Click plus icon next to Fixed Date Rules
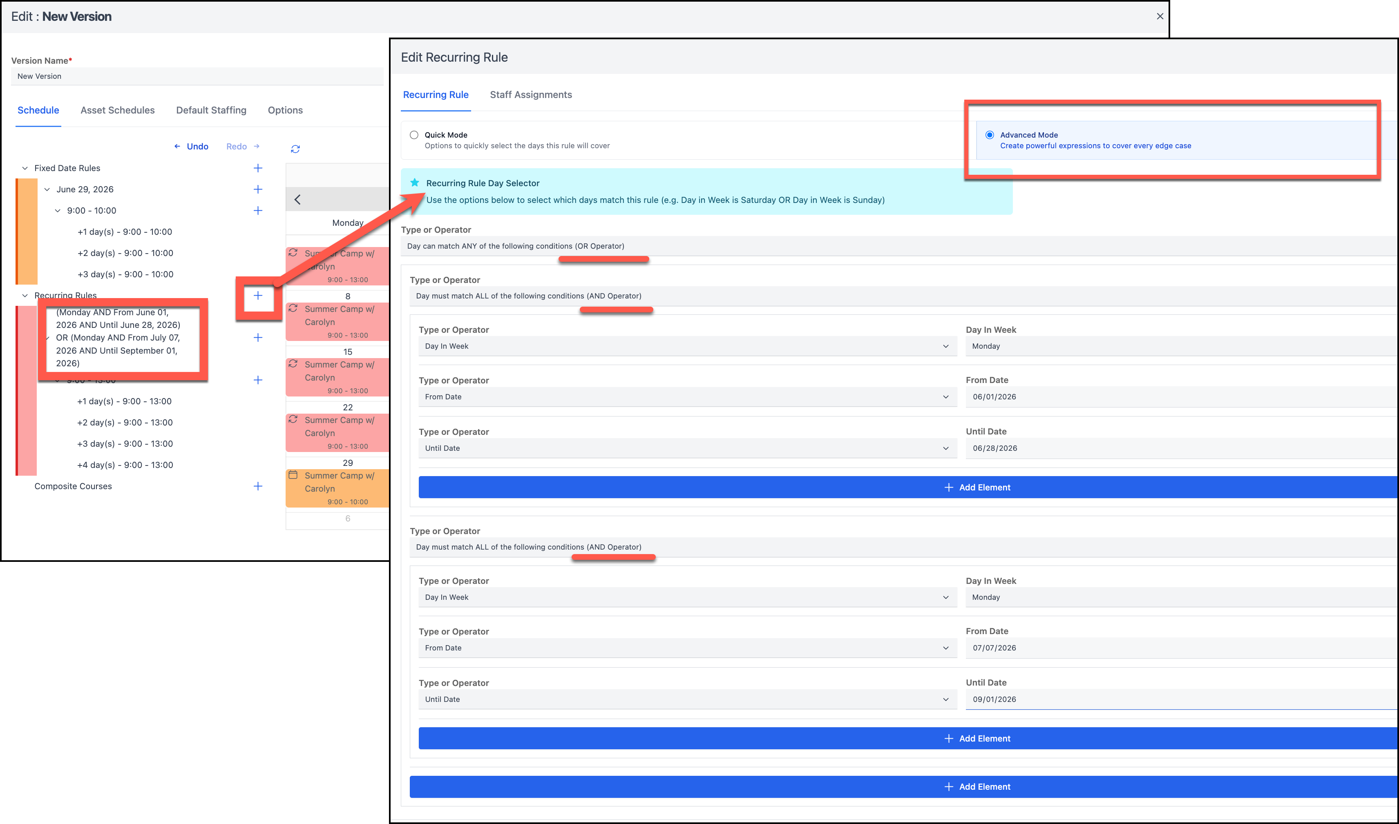The height and width of the screenshot is (824, 1399). (x=258, y=168)
